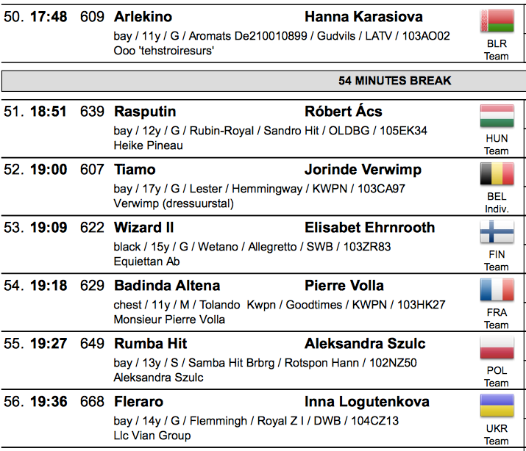
Task: Click the Hungary flag icon
Action: (497, 116)
